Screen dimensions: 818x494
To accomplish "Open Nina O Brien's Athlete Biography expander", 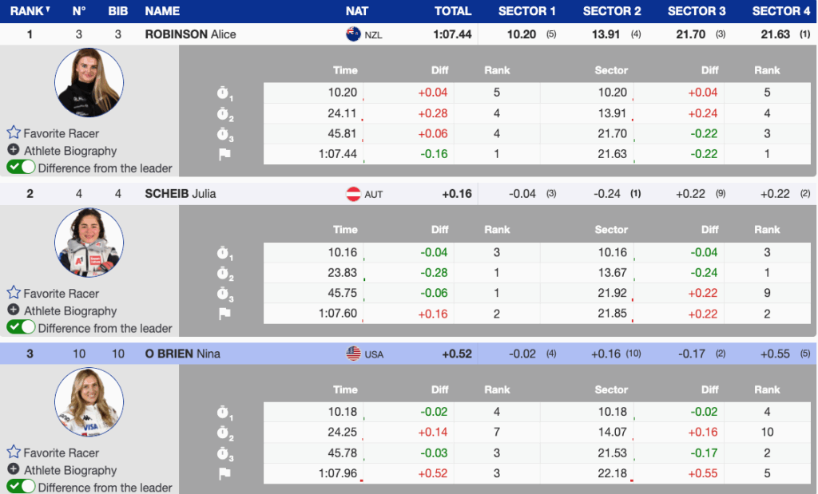I will [14, 470].
